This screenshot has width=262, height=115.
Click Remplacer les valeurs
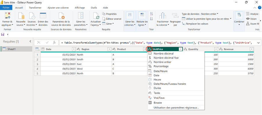click(195, 24)
